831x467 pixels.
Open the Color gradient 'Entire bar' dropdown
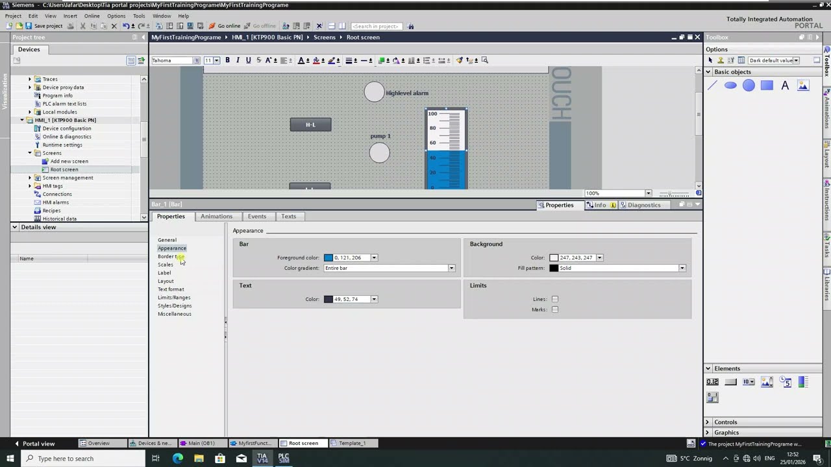click(451, 268)
